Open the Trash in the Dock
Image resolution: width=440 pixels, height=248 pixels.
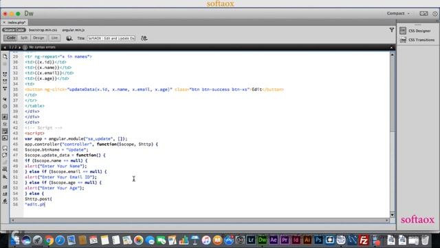click(426, 240)
